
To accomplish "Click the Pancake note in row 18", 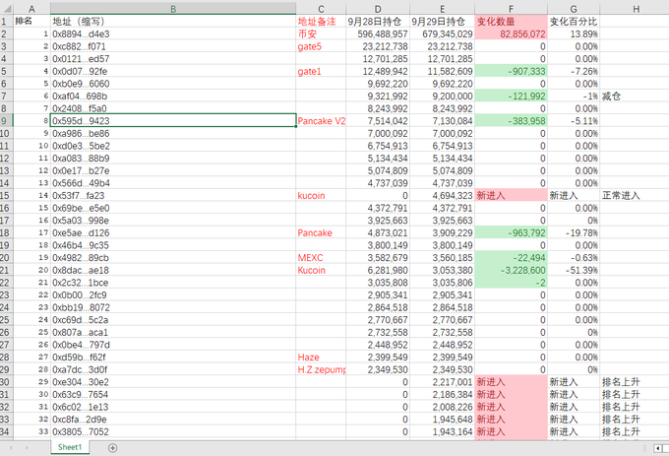I will (x=321, y=232).
